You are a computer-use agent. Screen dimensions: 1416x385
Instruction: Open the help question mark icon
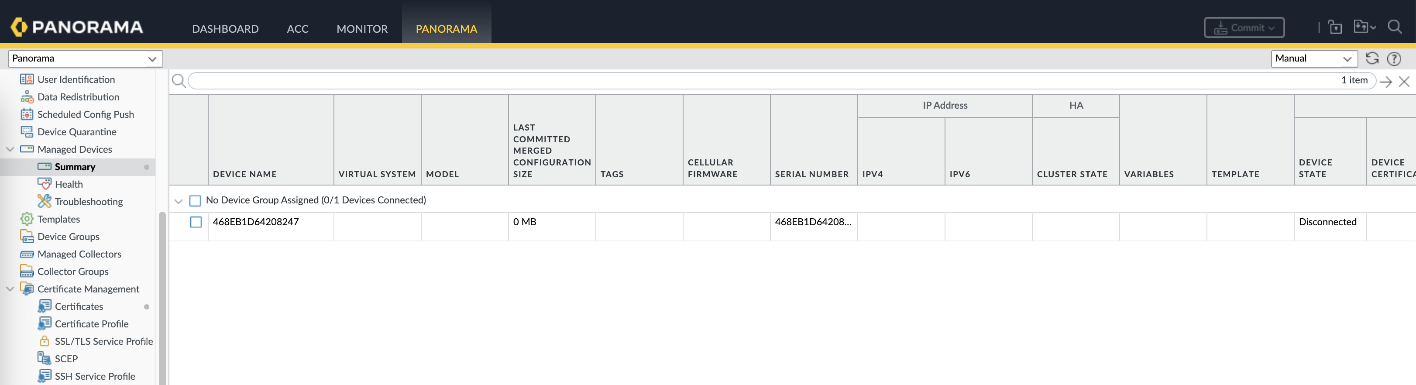[x=1394, y=58]
